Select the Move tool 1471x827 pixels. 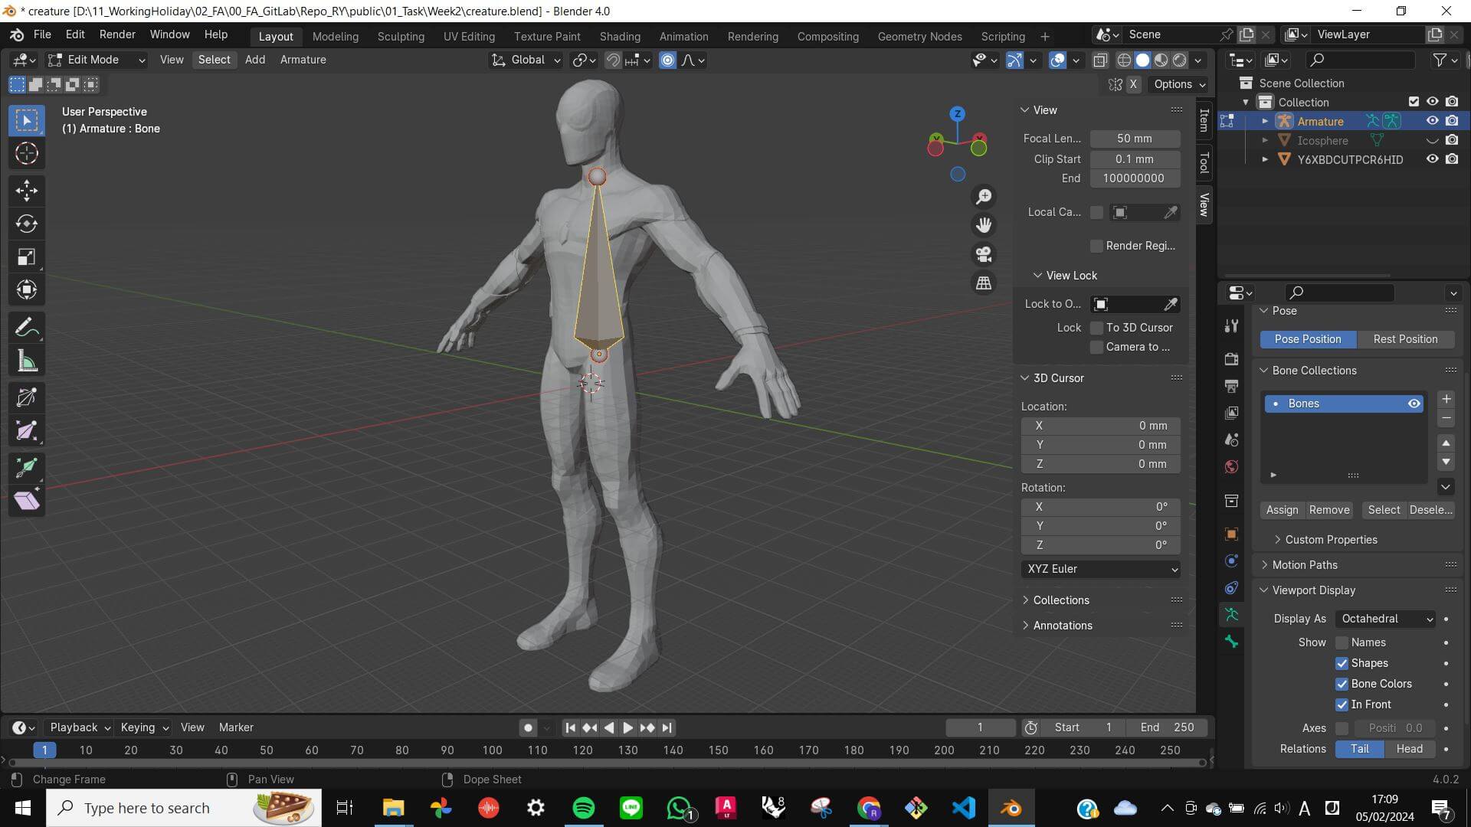click(27, 190)
